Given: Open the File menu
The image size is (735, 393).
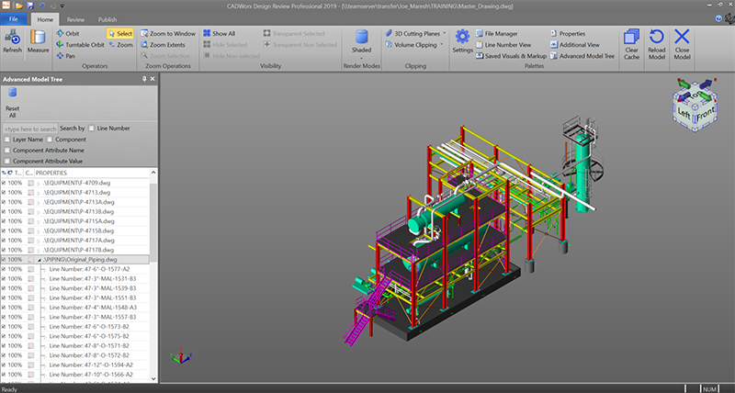Looking at the screenshot, I should tap(14, 18).
